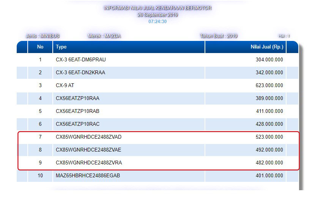This screenshot has width=326, height=197.
Task: Click the "Tahun Buat : 2019" label
Action: click(219, 36)
